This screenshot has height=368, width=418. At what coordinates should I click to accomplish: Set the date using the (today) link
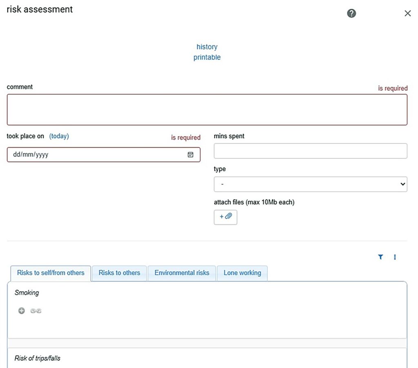(59, 136)
